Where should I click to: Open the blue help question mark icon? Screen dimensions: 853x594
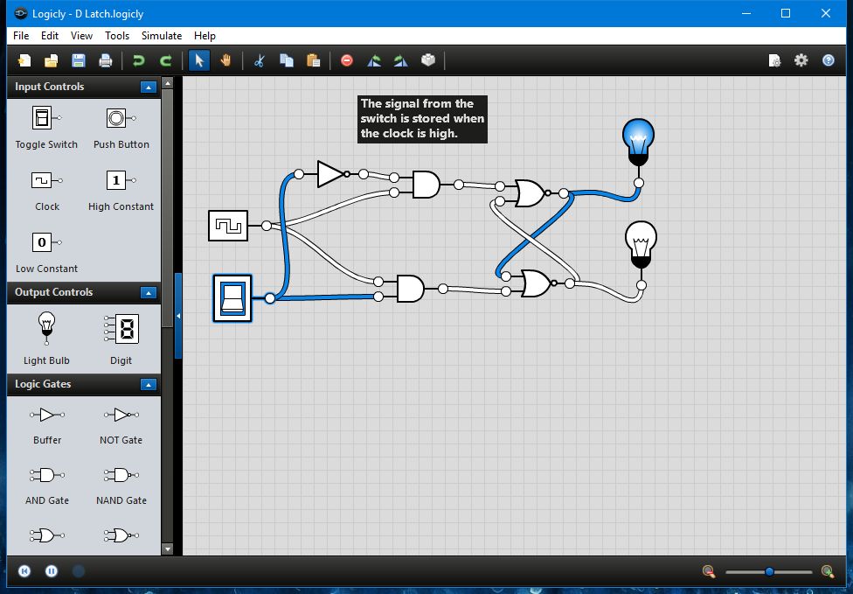point(828,59)
